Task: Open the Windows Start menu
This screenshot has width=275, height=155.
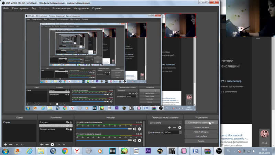Action: (5, 151)
